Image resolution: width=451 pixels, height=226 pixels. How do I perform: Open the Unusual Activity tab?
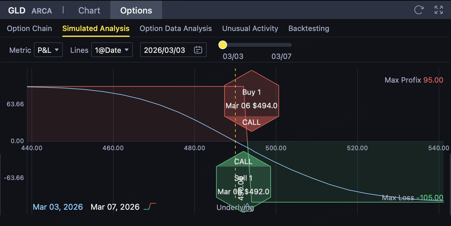[x=250, y=29]
